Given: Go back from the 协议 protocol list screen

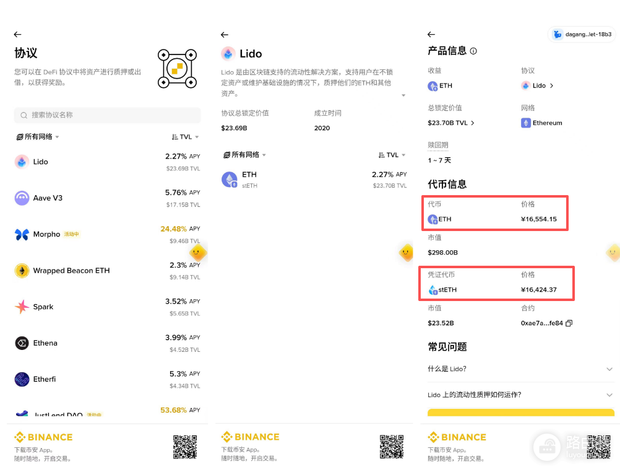Looking at the screenshot, I should pos(17,35).
